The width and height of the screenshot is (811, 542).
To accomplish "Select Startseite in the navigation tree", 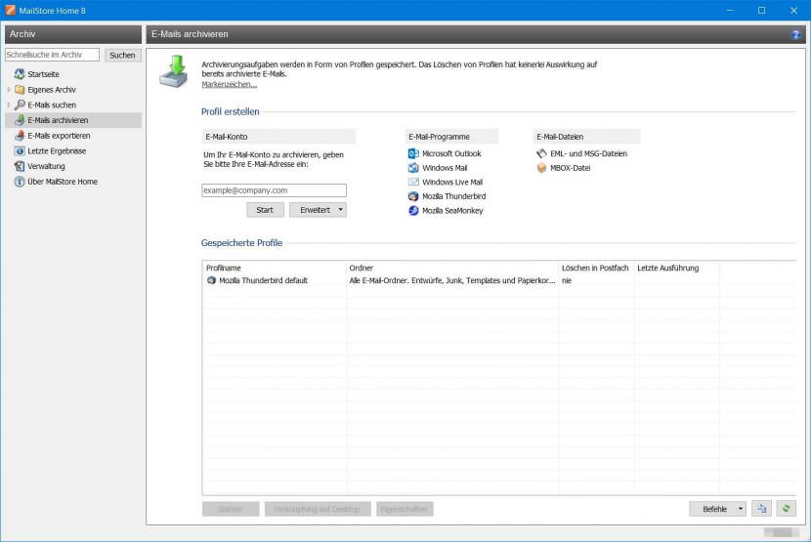I will pos(43,74).
